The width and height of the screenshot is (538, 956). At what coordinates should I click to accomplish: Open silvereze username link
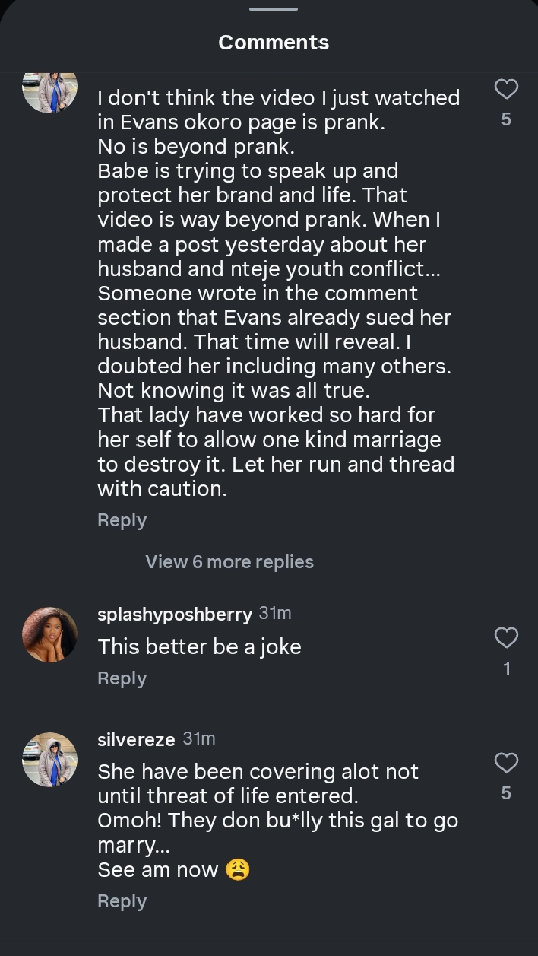pyautogui.click(x=137, y=739)
